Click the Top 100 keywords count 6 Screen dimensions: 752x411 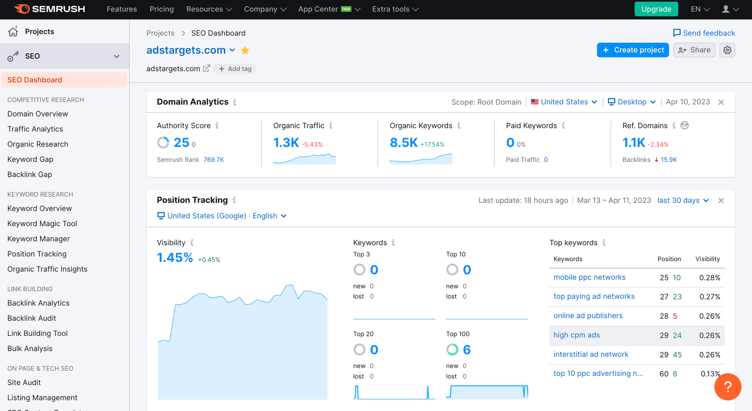tap(467, 349)
